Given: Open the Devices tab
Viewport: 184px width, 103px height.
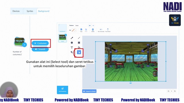Looking at the screenshot, I should pos(16,11).
